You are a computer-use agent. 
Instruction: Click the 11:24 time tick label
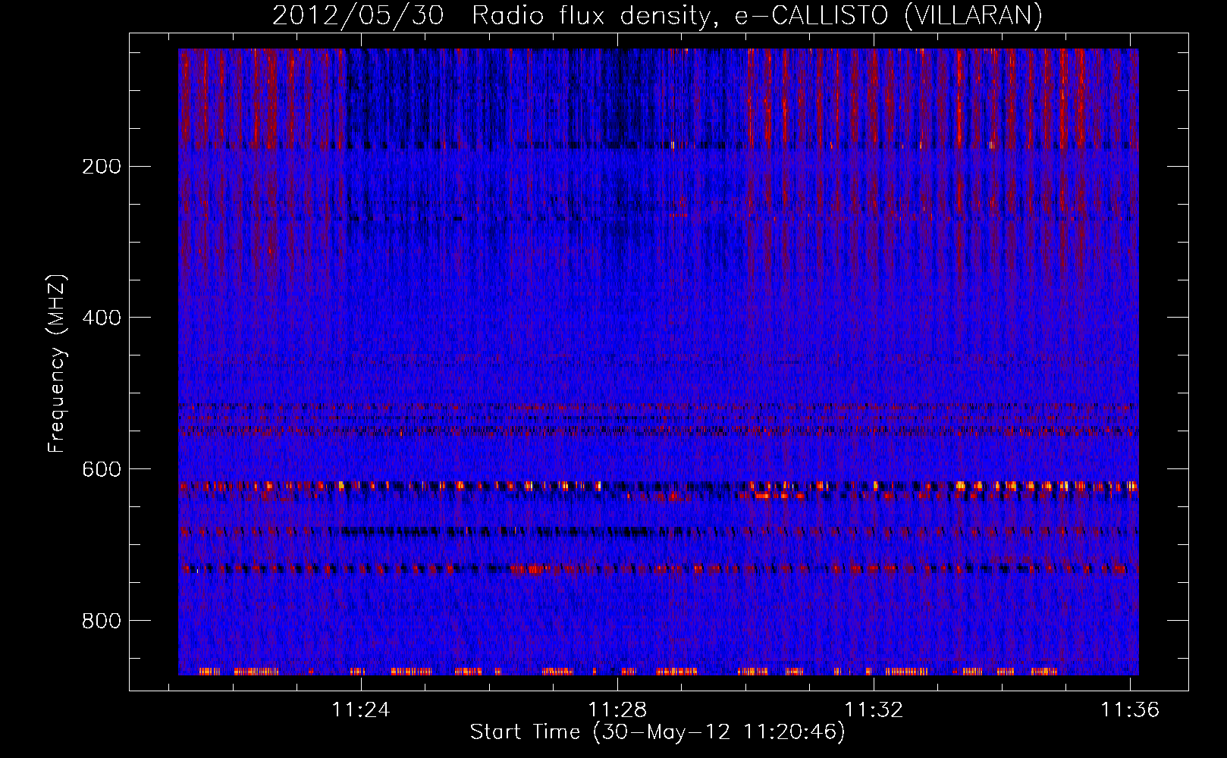(361, 709)
